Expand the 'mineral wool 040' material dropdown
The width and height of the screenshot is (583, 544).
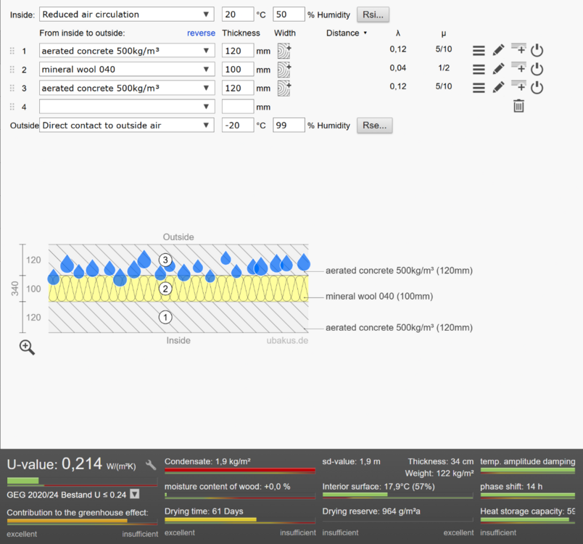[127, 70]
